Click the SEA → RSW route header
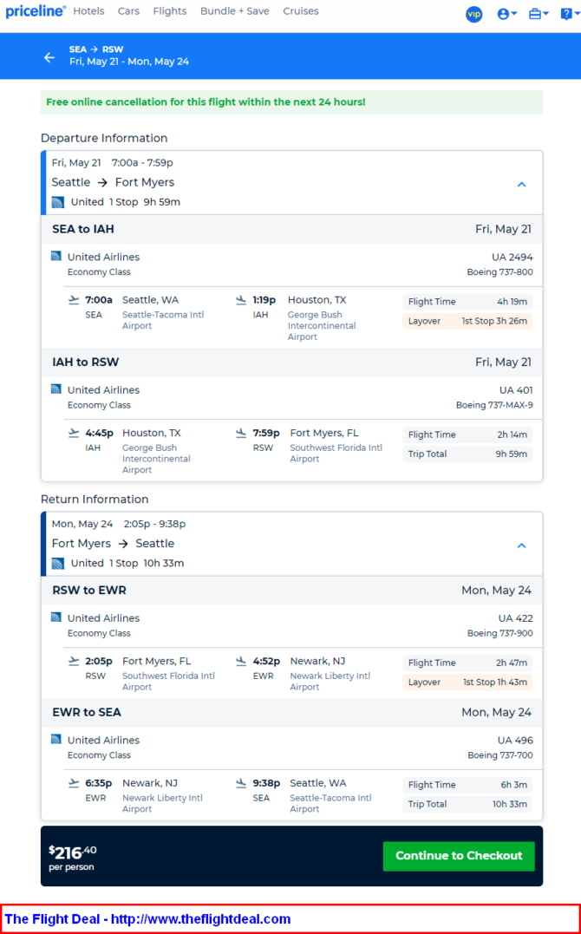The width and height of the screenshot is (581, 934). (x=96, y=49)
